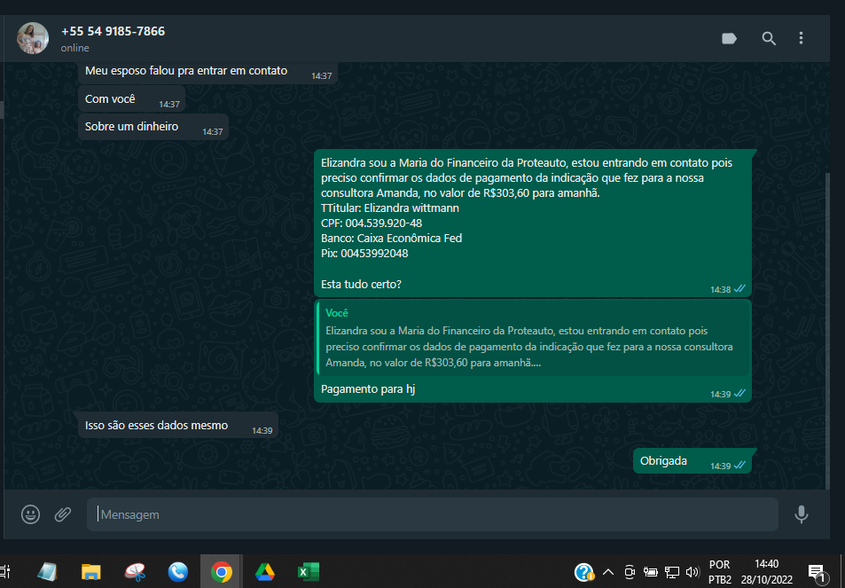Image resolution: width=845 pixels, height=588 pixels.
Task: Open the blue phone app in taskbar
Action: [177, 572]
